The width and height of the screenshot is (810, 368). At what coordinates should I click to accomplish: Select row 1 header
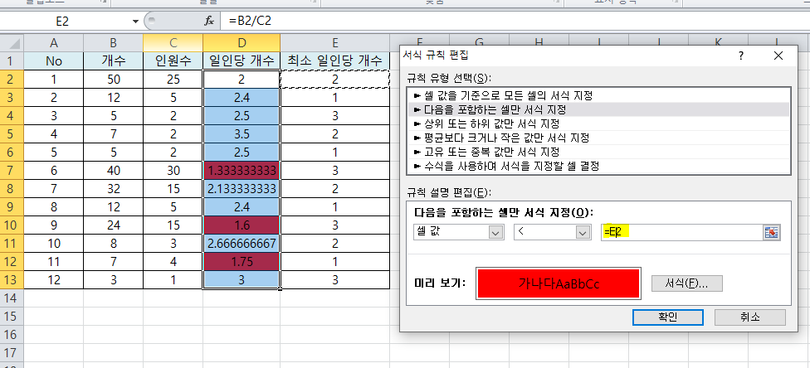pos(12,61)
